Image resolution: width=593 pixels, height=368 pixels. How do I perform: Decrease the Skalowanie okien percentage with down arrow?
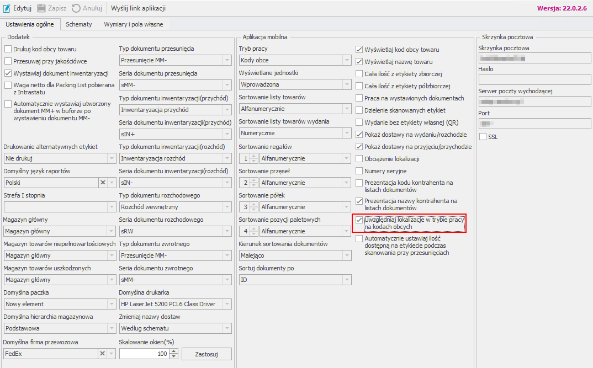point(174,356)
